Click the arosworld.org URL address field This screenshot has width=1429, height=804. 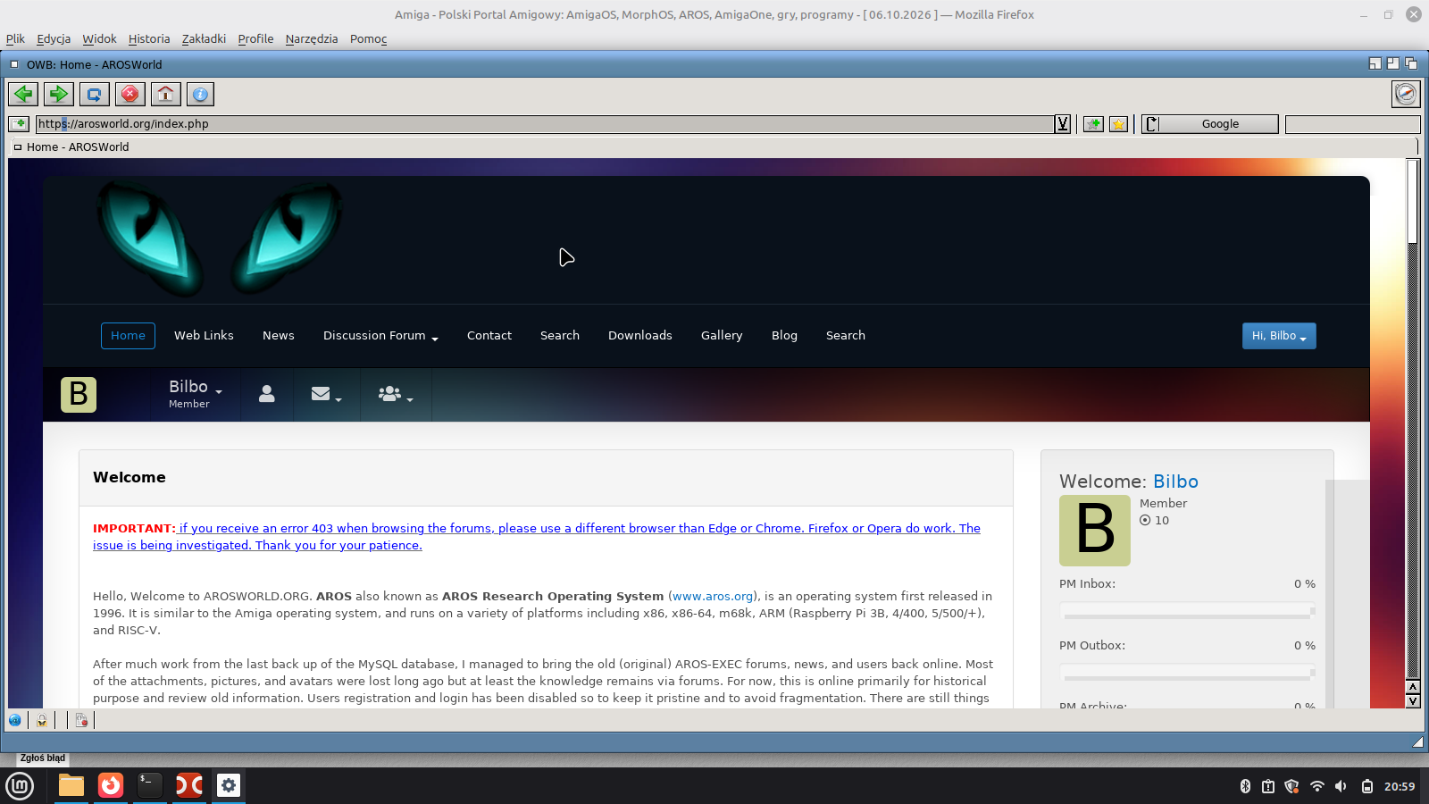click(545, 124)
